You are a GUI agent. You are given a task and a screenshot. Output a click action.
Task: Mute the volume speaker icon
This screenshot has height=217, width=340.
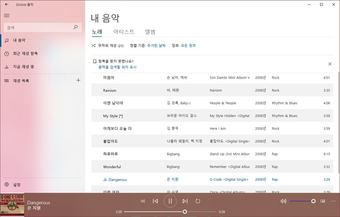(x=283, y=201)
